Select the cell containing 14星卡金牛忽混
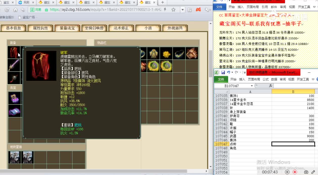 [250, 104]
